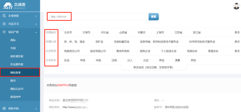Viewport: 241px width, 112px height.
Task: Expand 更多选项 (成立日期、注册资本等)
Action: coord(154,68)
